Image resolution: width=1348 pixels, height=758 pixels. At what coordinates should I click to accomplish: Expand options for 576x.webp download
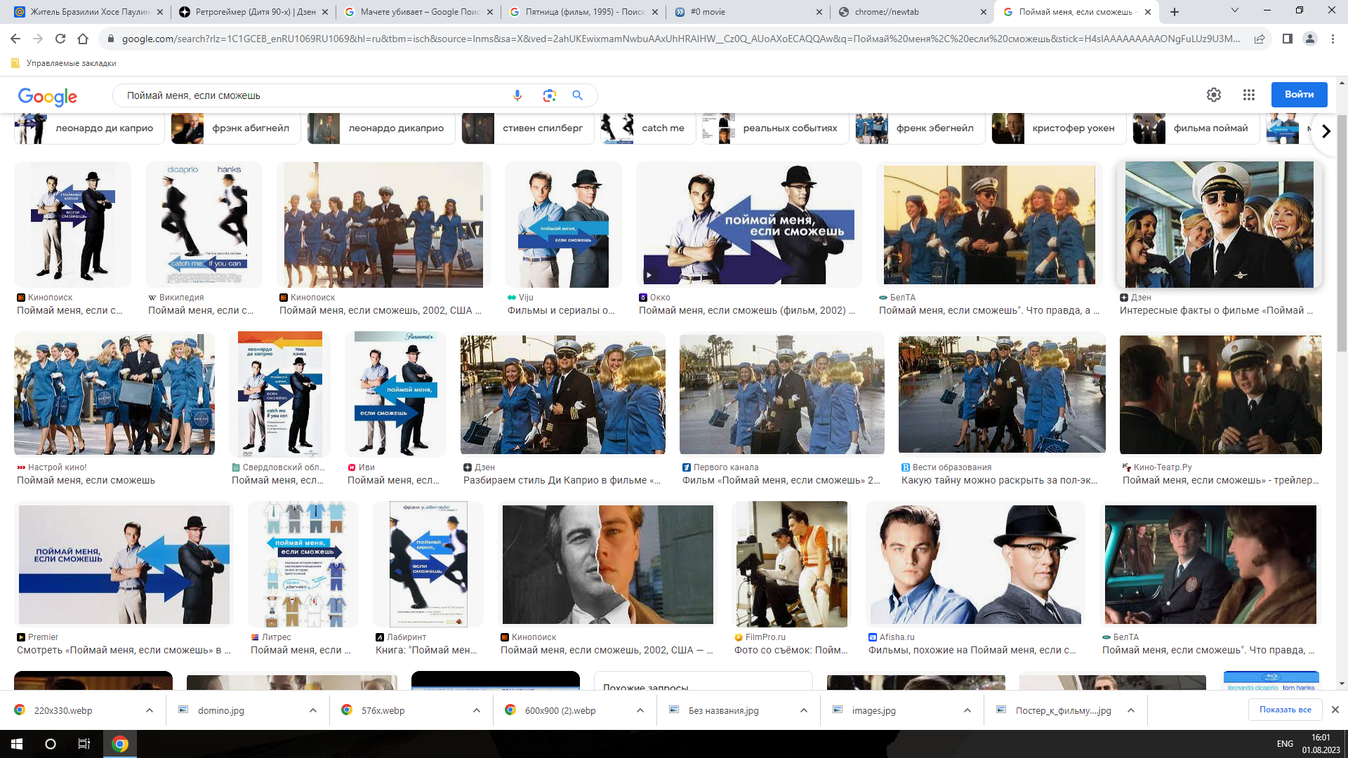(477, 710)
